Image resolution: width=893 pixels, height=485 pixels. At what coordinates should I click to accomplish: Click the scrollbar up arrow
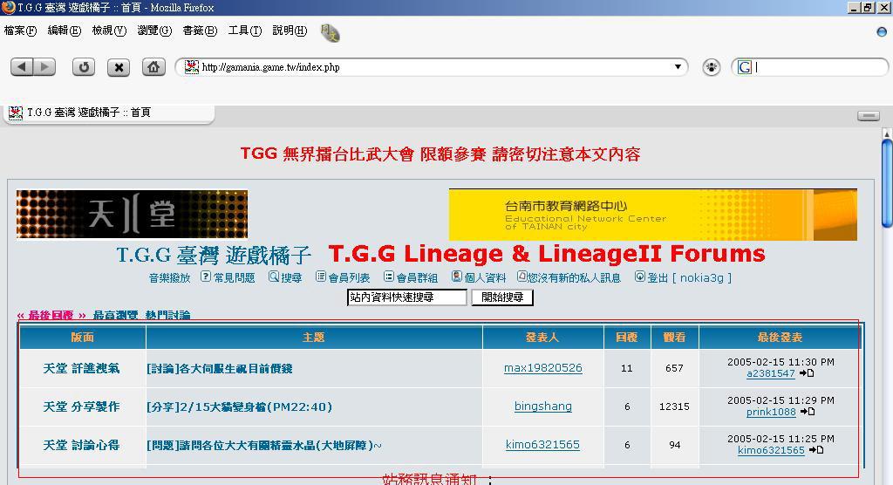(x=887, y=133)
